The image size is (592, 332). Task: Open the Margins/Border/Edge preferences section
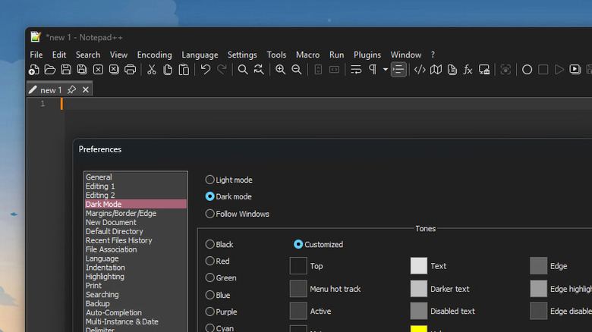121,214
